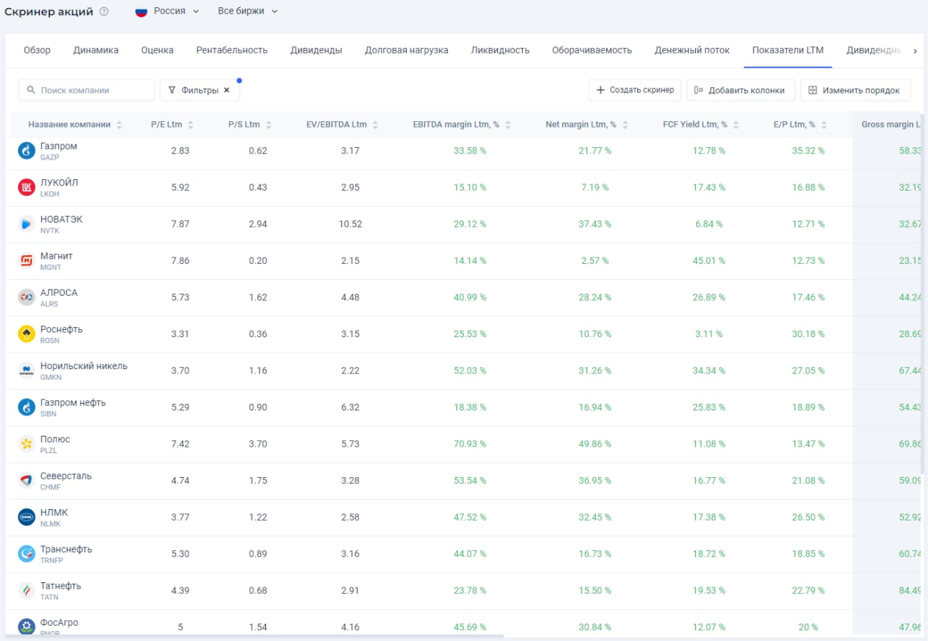Click the Создать скринер button
Viewport: 928px width, 641px height.
(635, 90)
